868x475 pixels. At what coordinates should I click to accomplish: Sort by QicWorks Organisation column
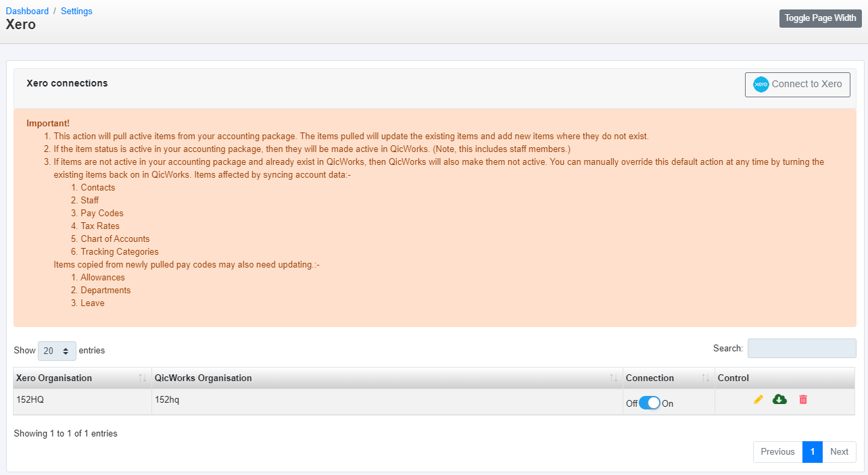[x=387, y=378]
